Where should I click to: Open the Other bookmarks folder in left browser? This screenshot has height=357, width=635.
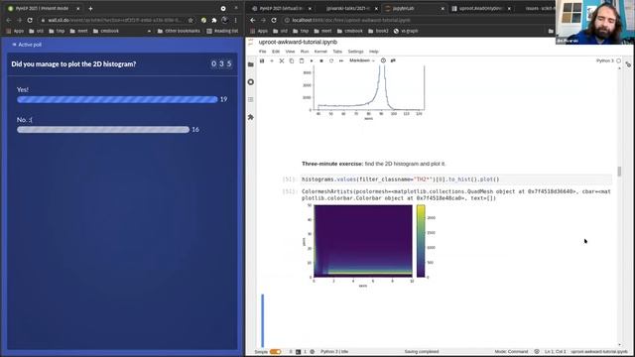coord(179,31)
